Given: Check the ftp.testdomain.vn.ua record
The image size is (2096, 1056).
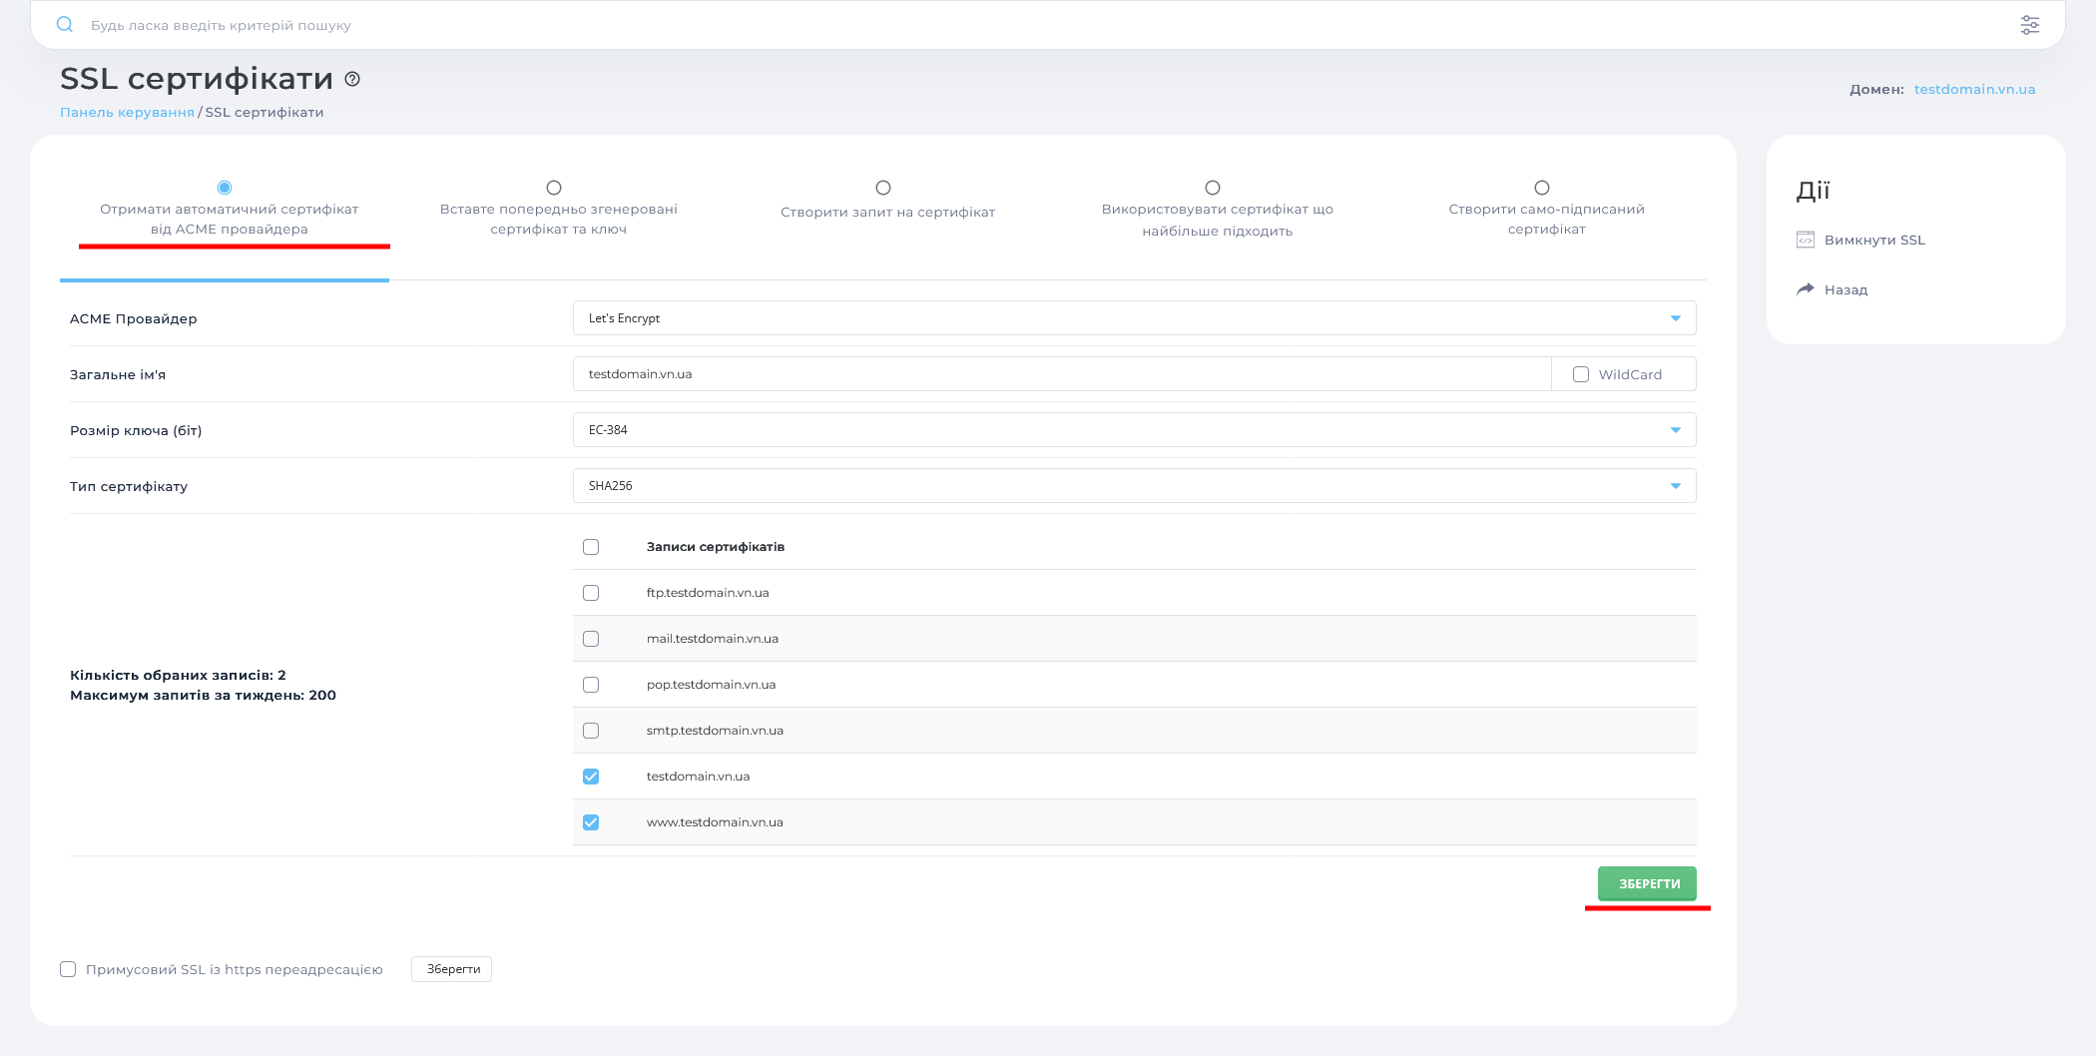Looking at the screenshot, I should tap(591, 593).
